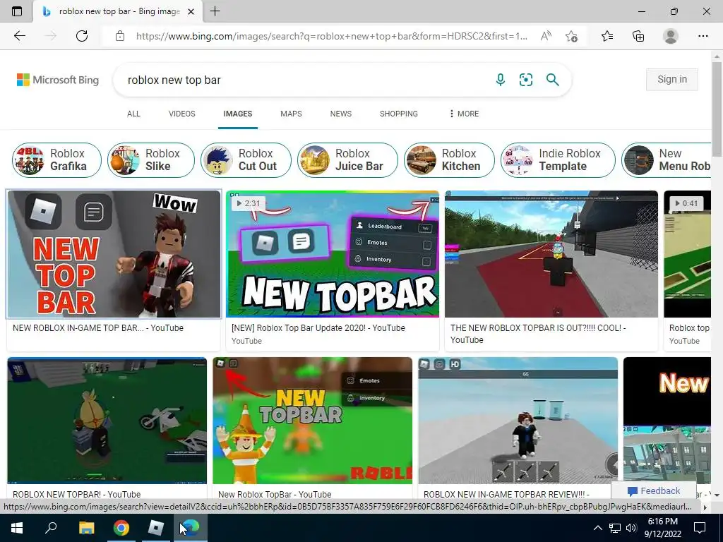
Task: Toggle Read aloud icon in address bar
Action: click(546, 36)
